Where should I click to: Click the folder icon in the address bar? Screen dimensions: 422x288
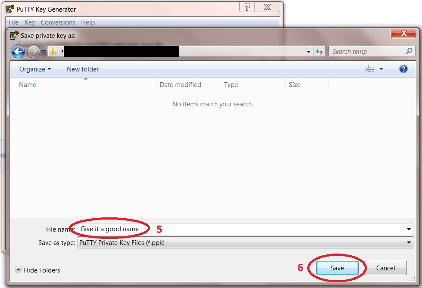click(53, 52)
